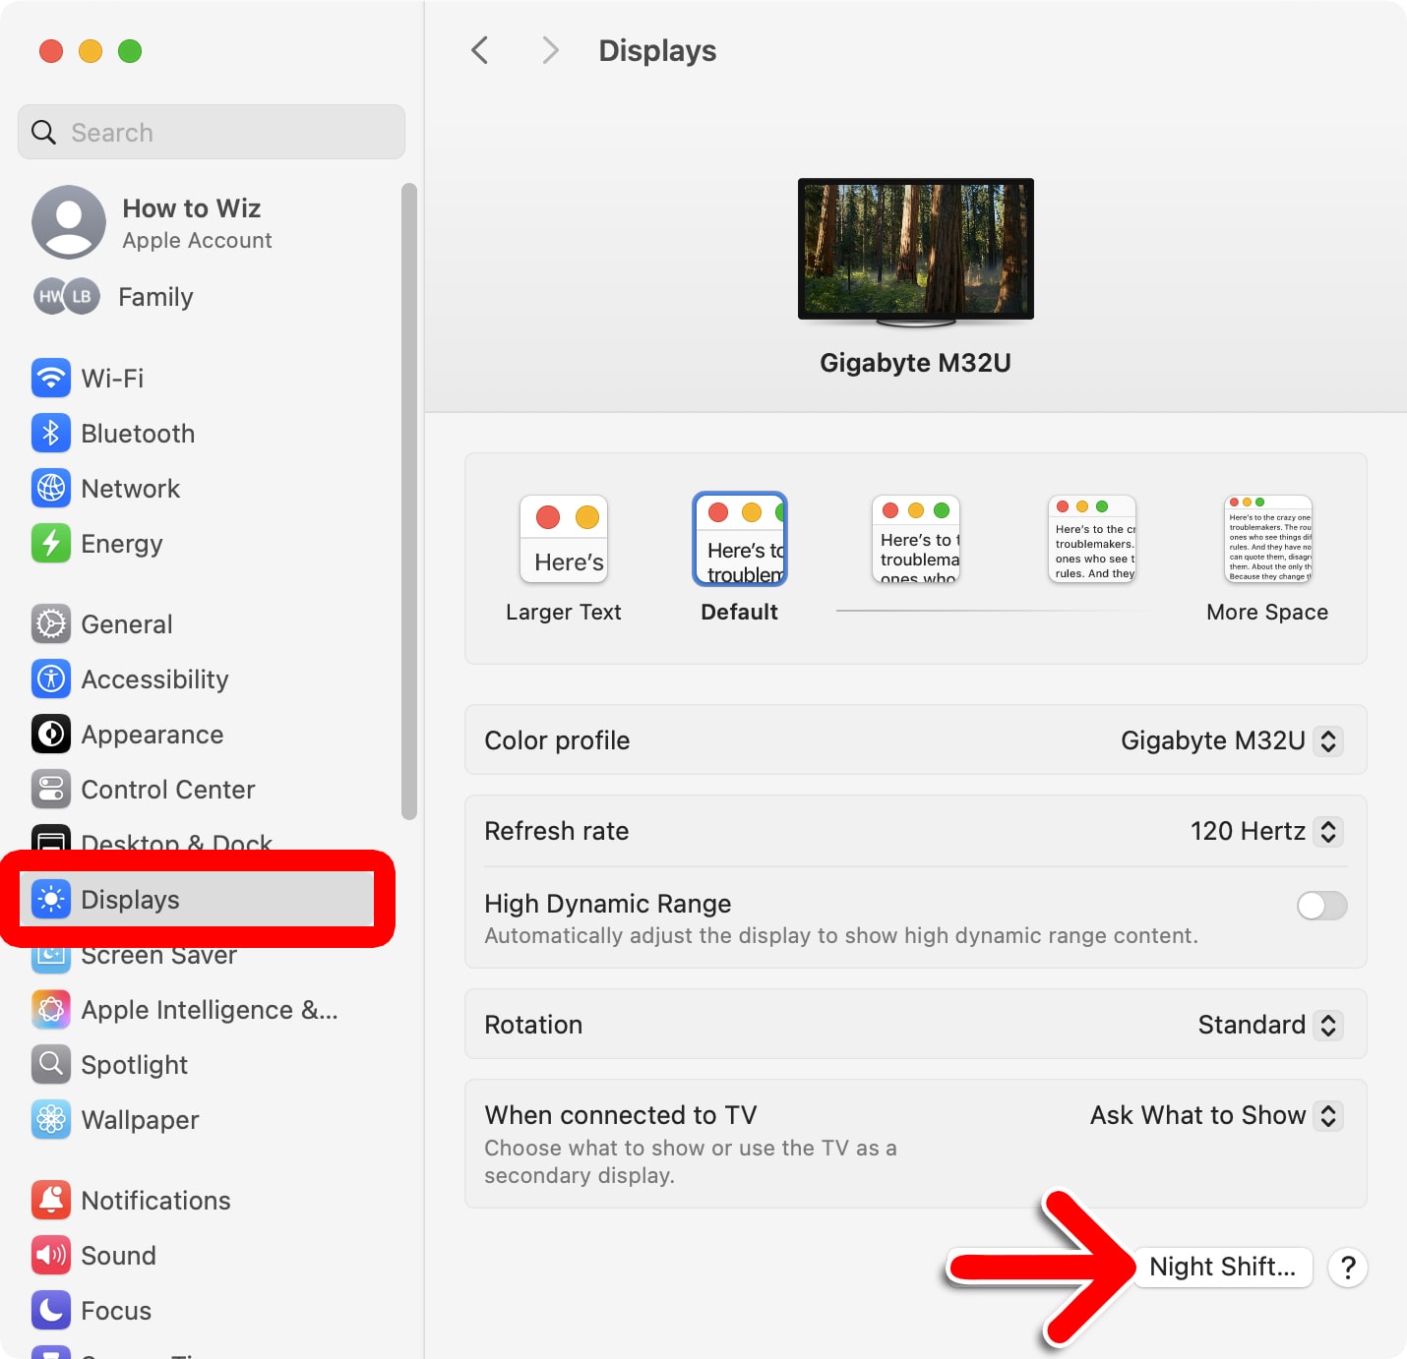The image size is (1407, 1359).
Task: Select the More Space scaling option
Action: click(1266, 539)
